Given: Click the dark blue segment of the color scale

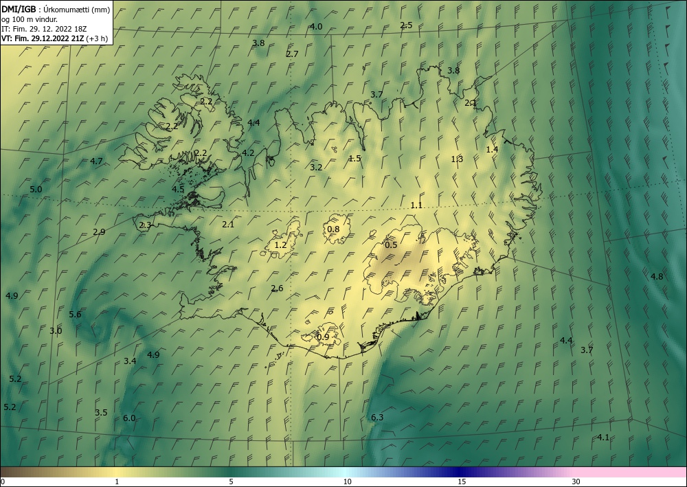Looking at the screenshot, I should (x=460, y=472).
